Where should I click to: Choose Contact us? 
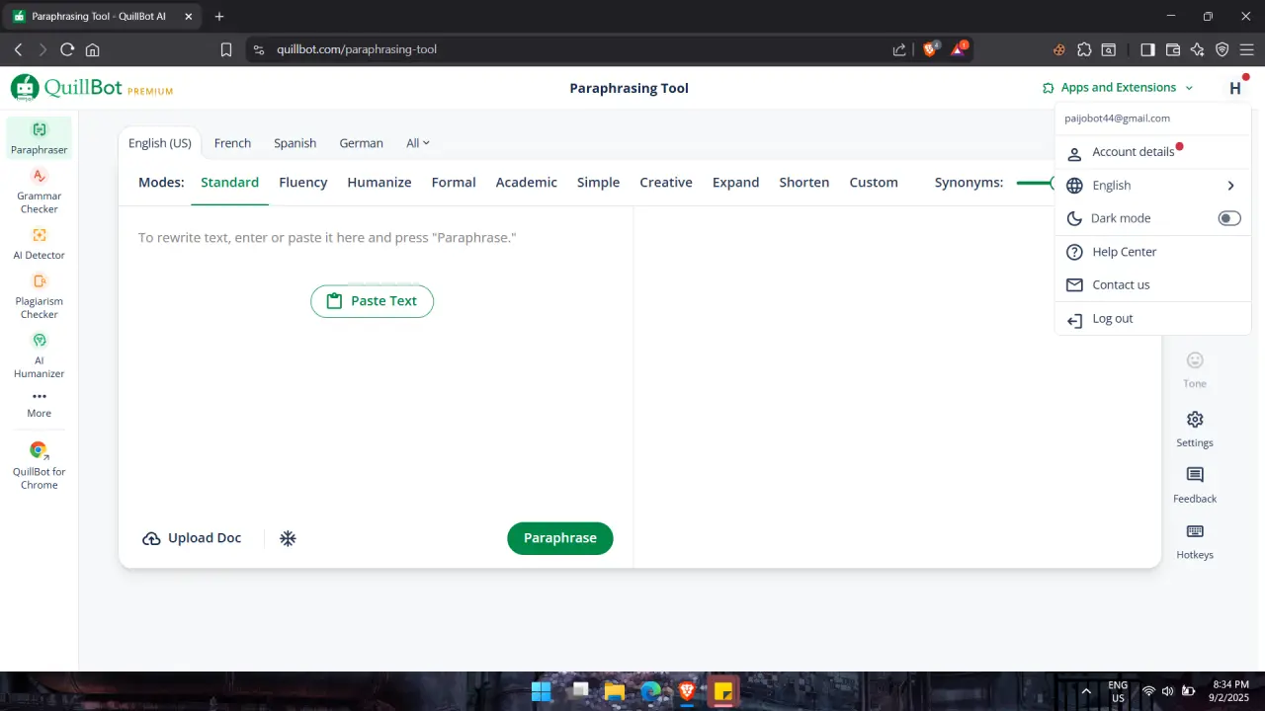(x=1152, y=284)
